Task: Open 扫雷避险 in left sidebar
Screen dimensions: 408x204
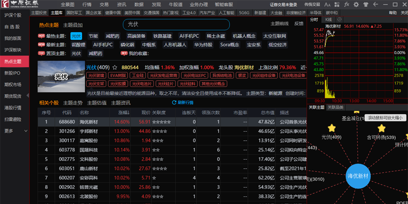Action: coord(13,119)
